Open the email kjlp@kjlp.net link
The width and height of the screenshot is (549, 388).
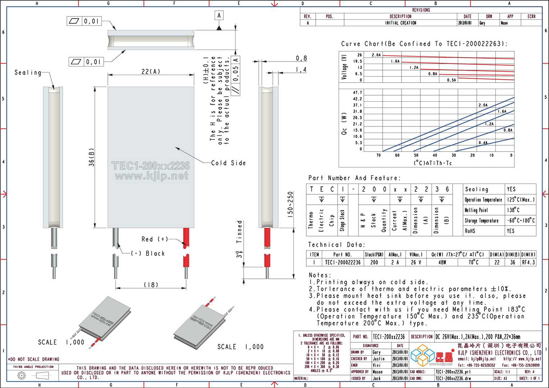pyautogui.click(x=476, y=359)
